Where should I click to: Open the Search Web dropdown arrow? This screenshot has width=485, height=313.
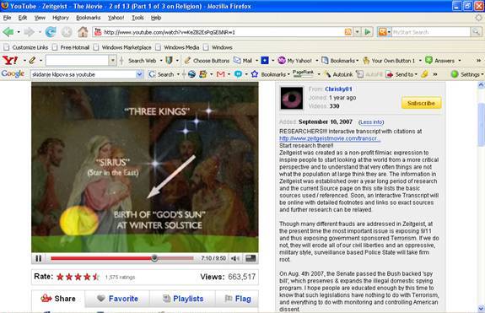coord(161,61)
